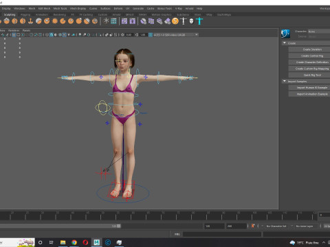
Task: Toggle resolution gate in panel toolbar
Action: pos(23,35)
